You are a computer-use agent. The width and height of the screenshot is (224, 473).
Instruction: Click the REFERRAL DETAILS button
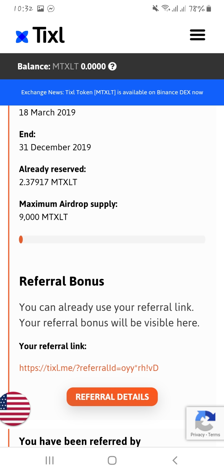[x=112, y=397]
